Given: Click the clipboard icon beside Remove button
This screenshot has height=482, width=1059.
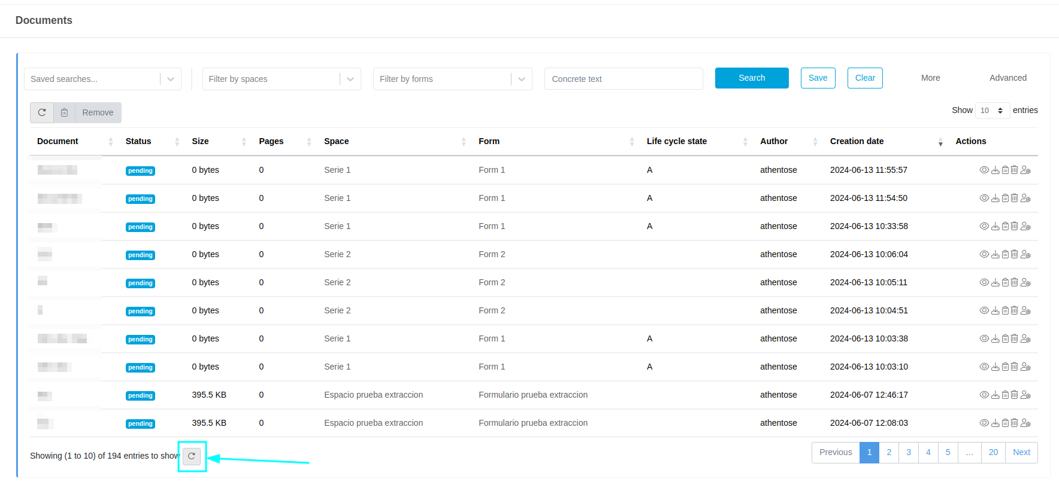Looking at the screenshot, I should [65, 112].
